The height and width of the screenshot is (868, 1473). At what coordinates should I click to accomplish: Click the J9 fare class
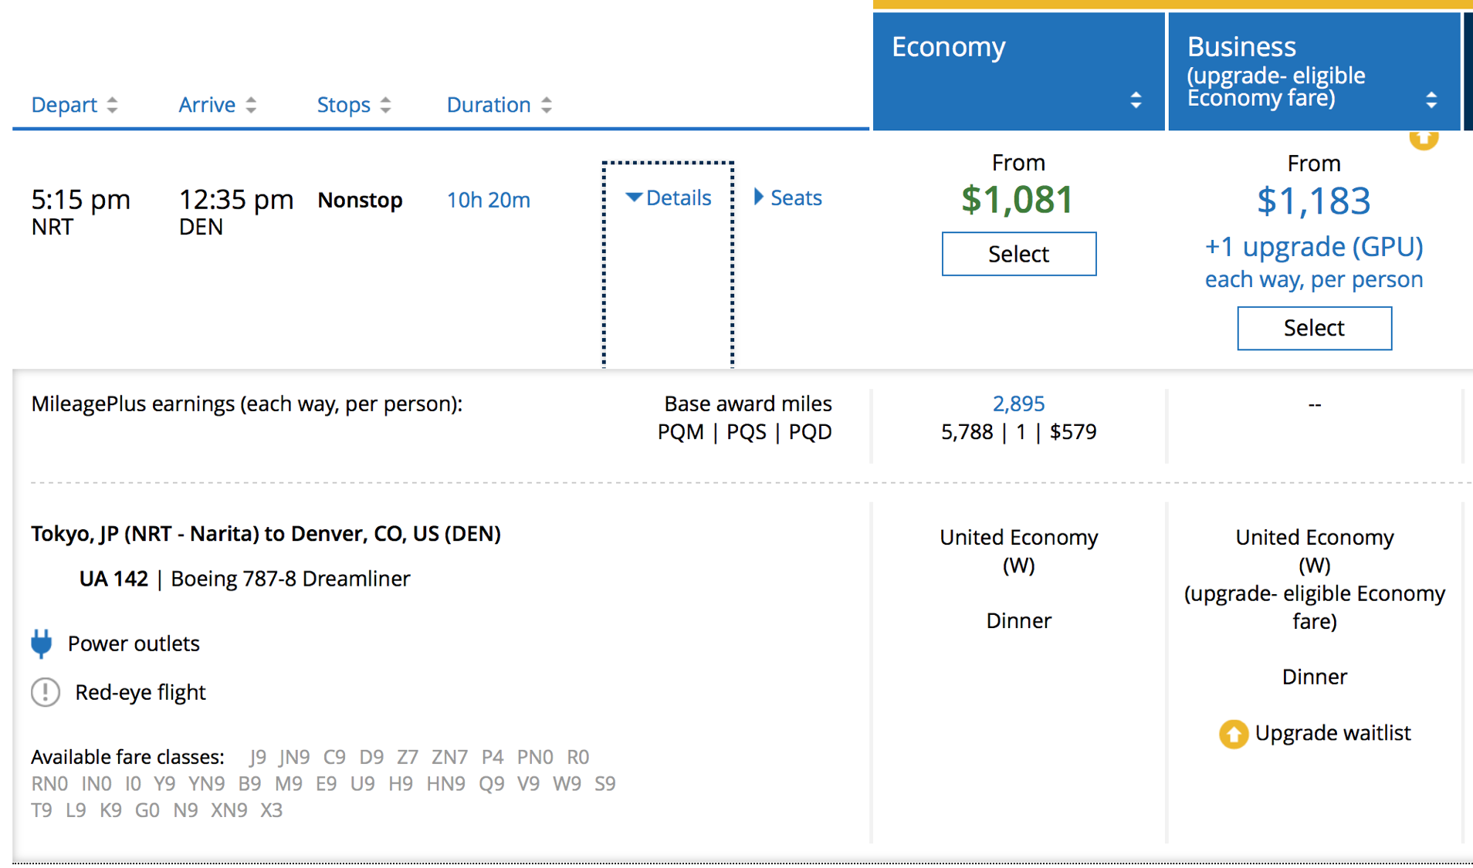point(258,757)
